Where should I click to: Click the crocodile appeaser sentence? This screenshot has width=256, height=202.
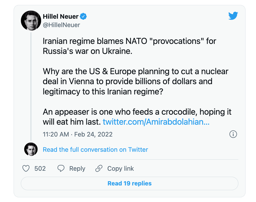click(137, 117)
